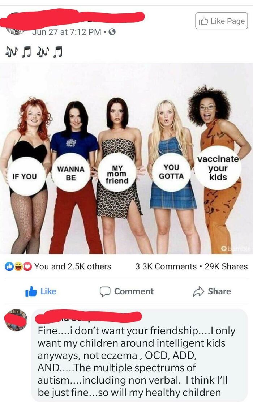
Task: Click the heart love reaction icon
Action: 27,267
